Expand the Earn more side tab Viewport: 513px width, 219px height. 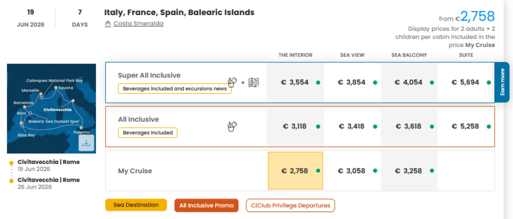click(502, 82)
